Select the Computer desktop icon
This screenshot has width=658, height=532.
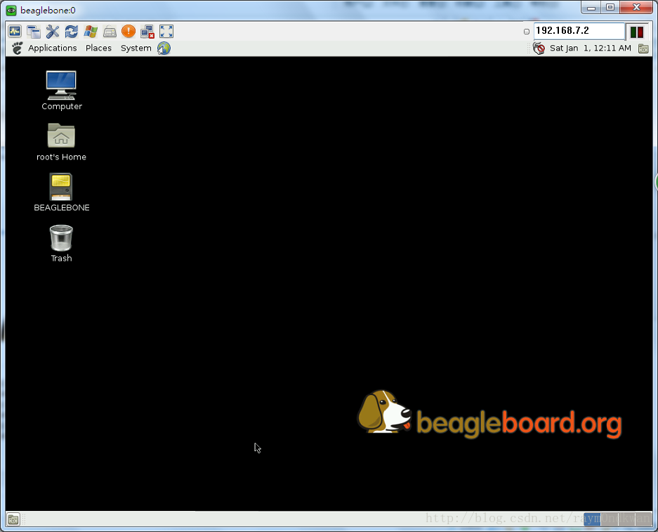click(x=62, y=91)
